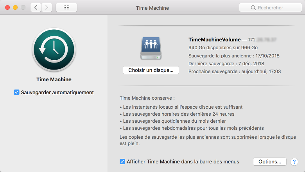
Task: Open the Options dialog
Action: tap(270, 161)
